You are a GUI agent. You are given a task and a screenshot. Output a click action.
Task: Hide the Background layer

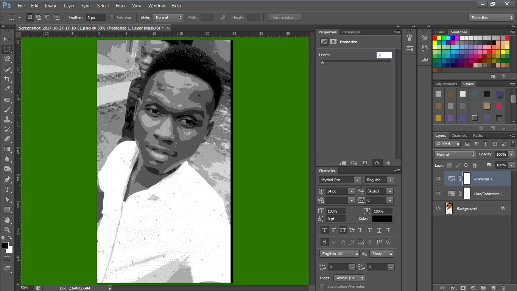coord(438,208)
